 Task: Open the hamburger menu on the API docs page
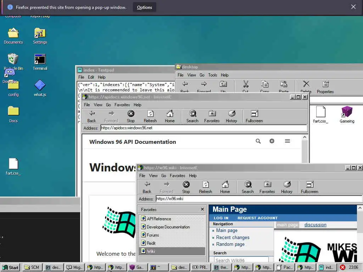pyautogui.click(x=287, y=141)
